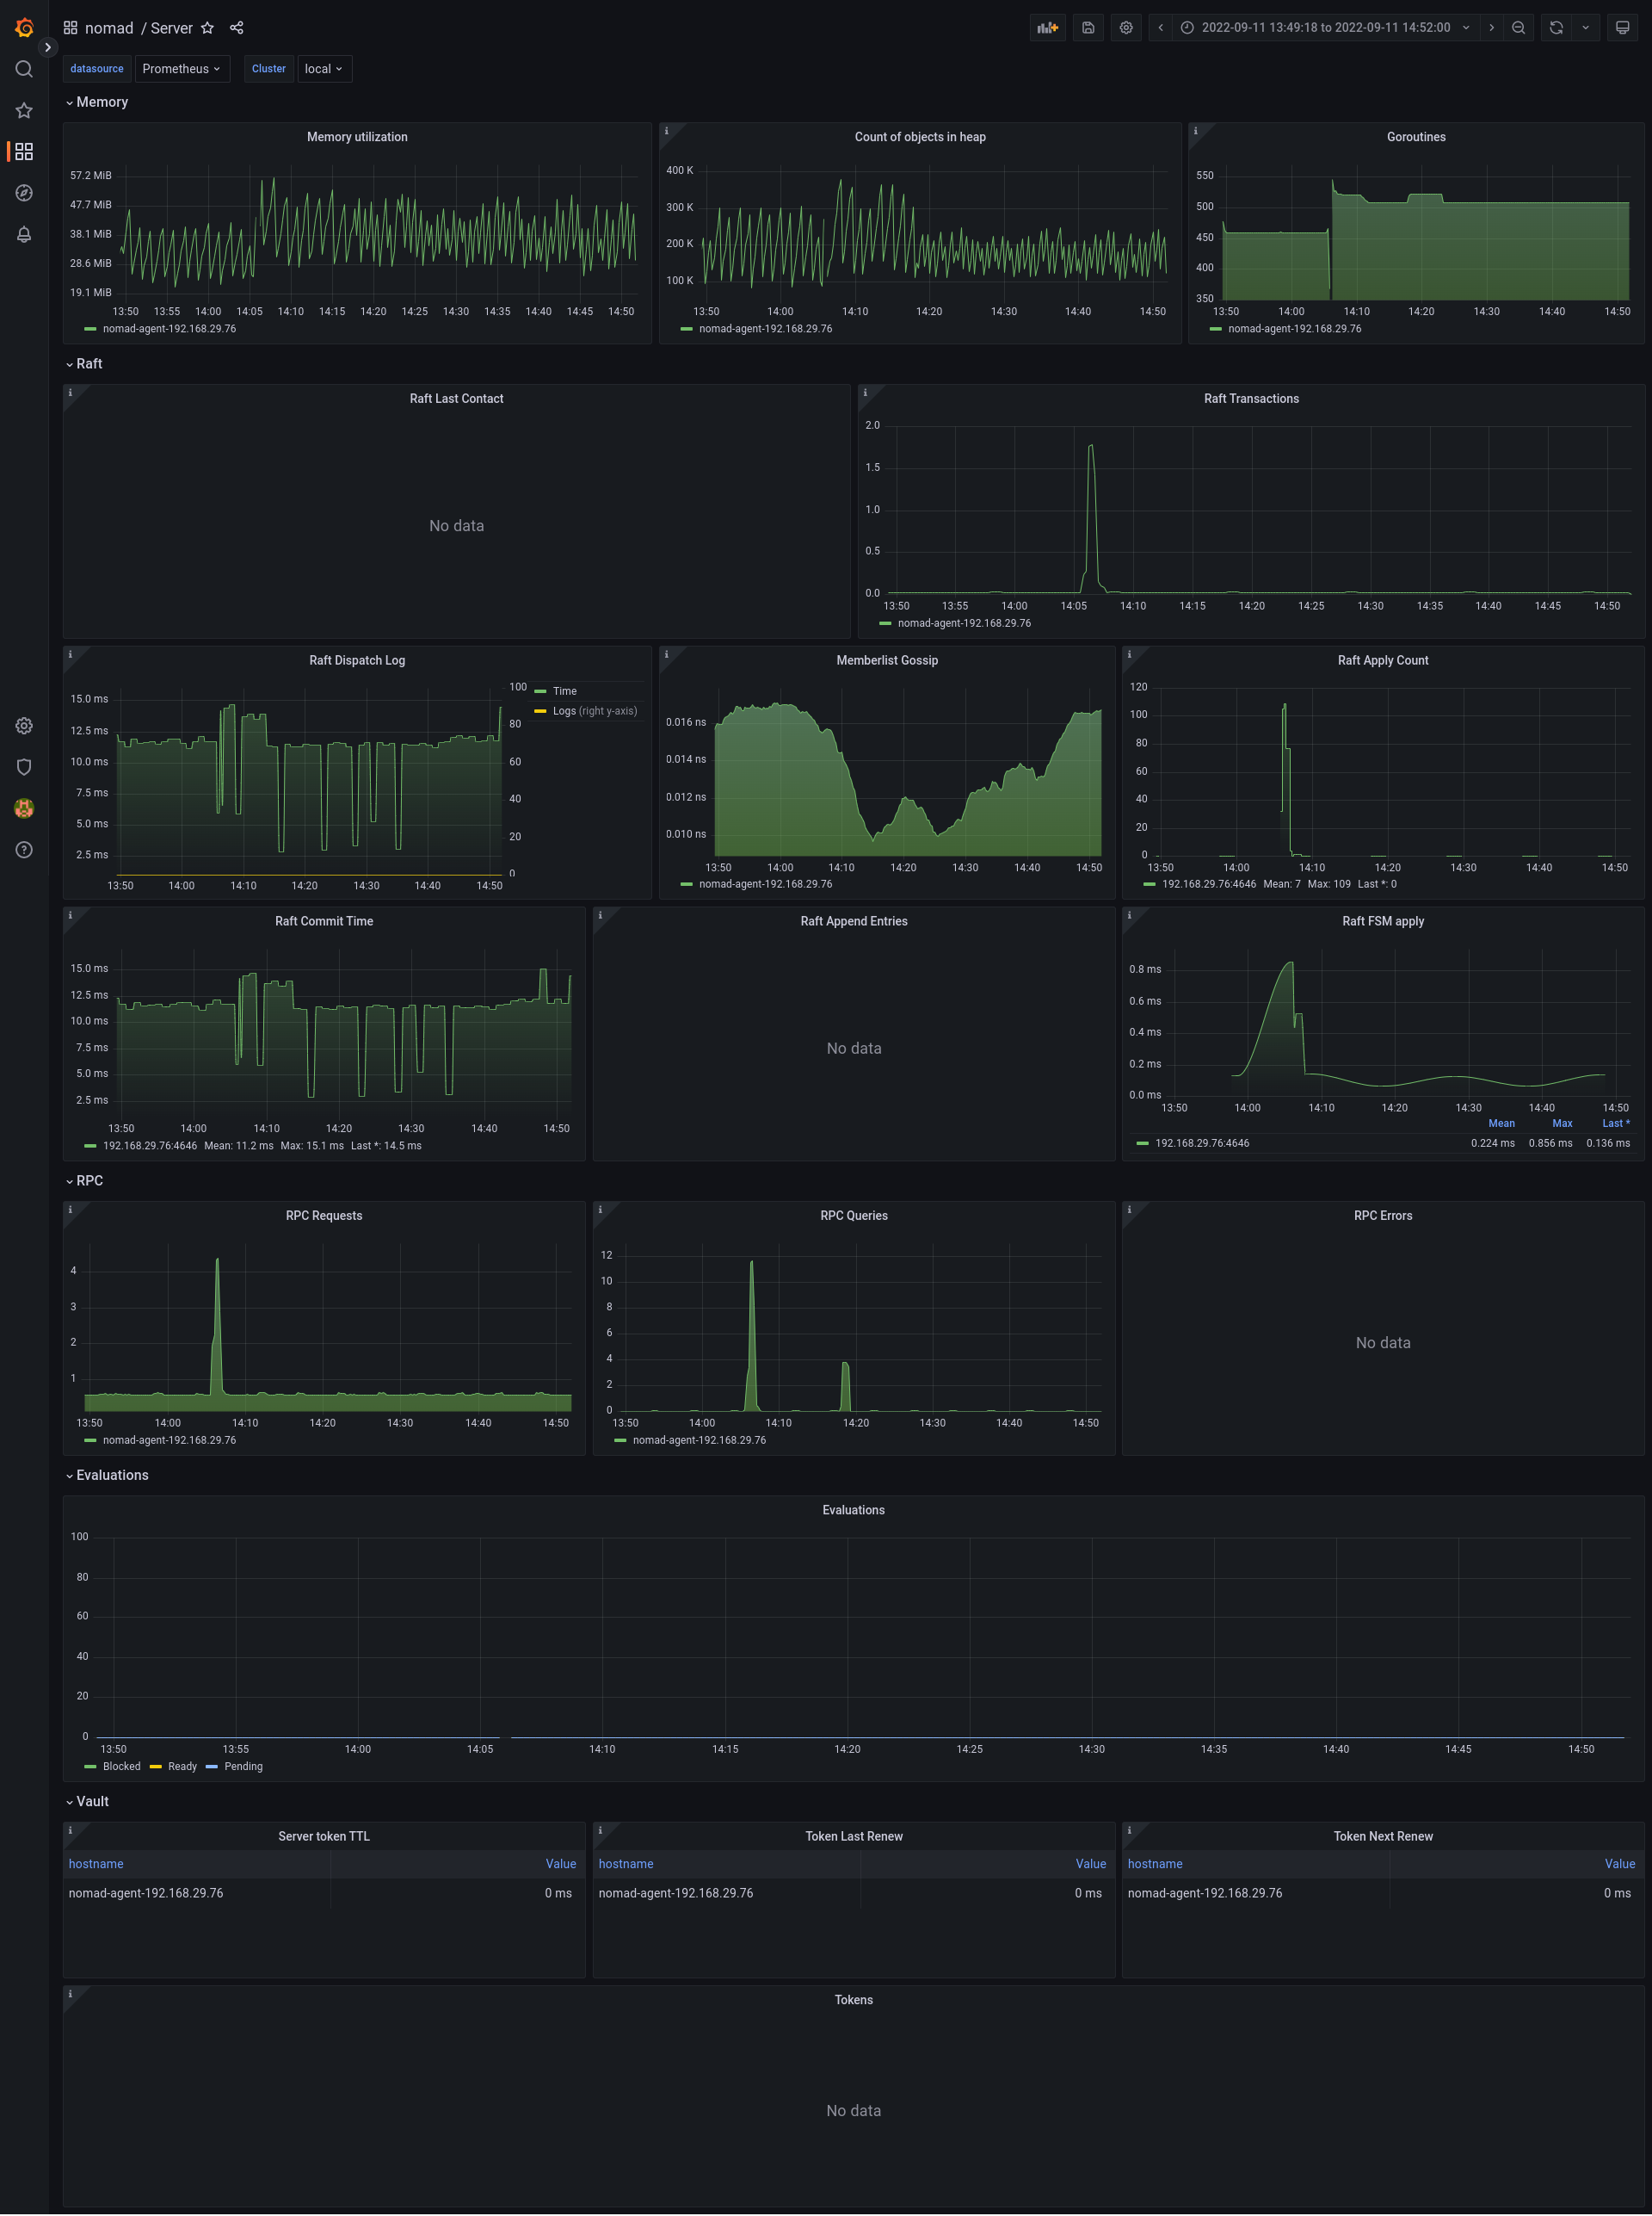Open dashboard settings gear

[1126, 28]
